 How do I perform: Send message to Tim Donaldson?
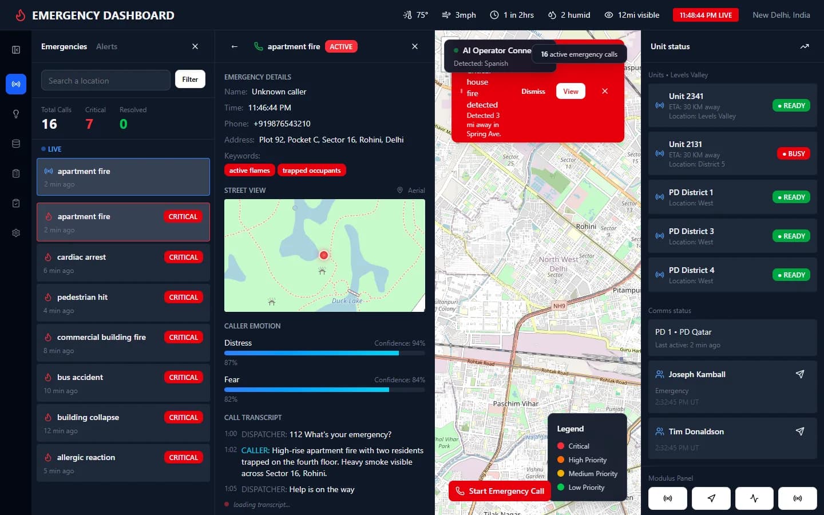tap(800, 431)
